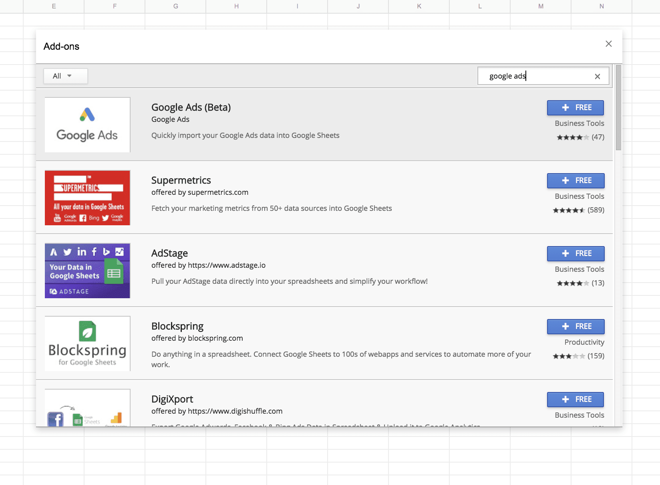The image size is (660, 485).
Task: Open the Google Ads logo thumbnail
Action: click(x=87, y=125)
